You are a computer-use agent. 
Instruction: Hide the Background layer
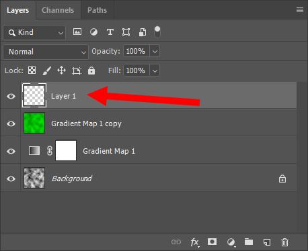click(11, 179)
